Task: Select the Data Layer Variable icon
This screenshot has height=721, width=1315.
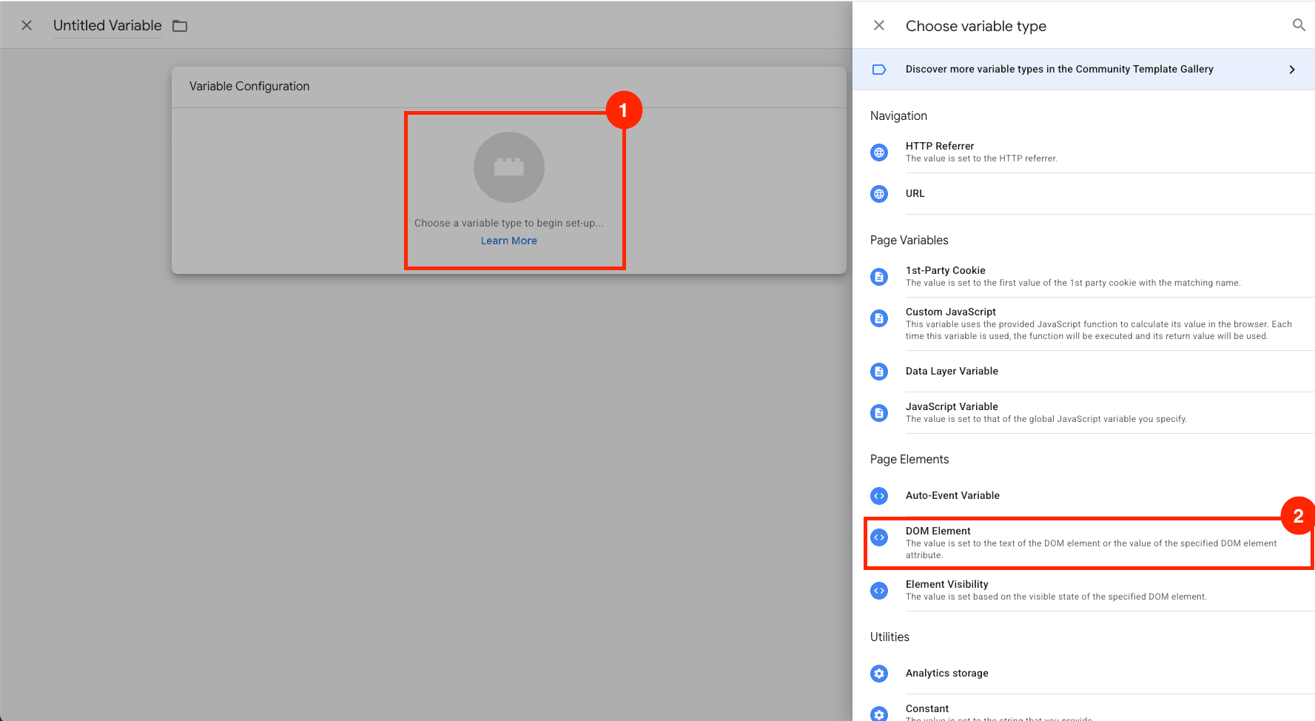Action: click(x=879, y=372)
